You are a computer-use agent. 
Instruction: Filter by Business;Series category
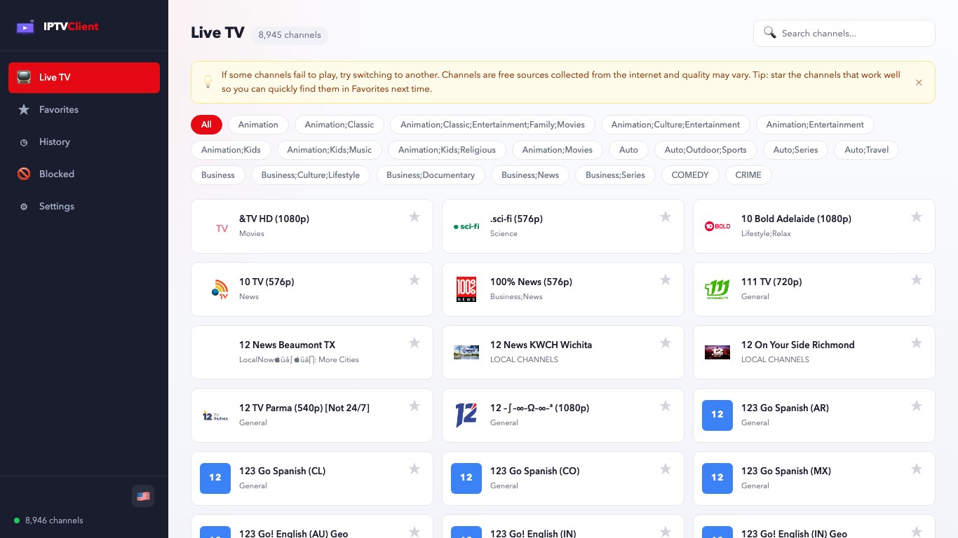pyautogui.click(x=615, y=175)
